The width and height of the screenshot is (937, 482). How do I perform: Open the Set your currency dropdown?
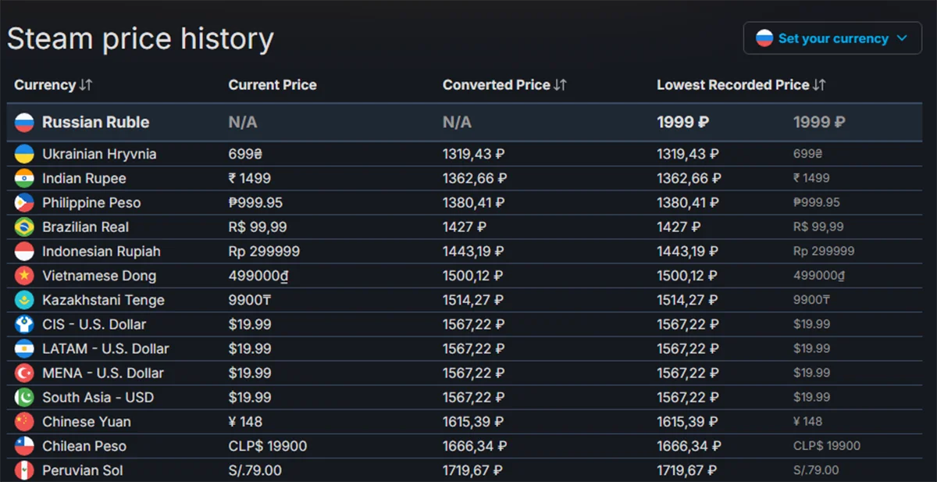coord(832,38)
